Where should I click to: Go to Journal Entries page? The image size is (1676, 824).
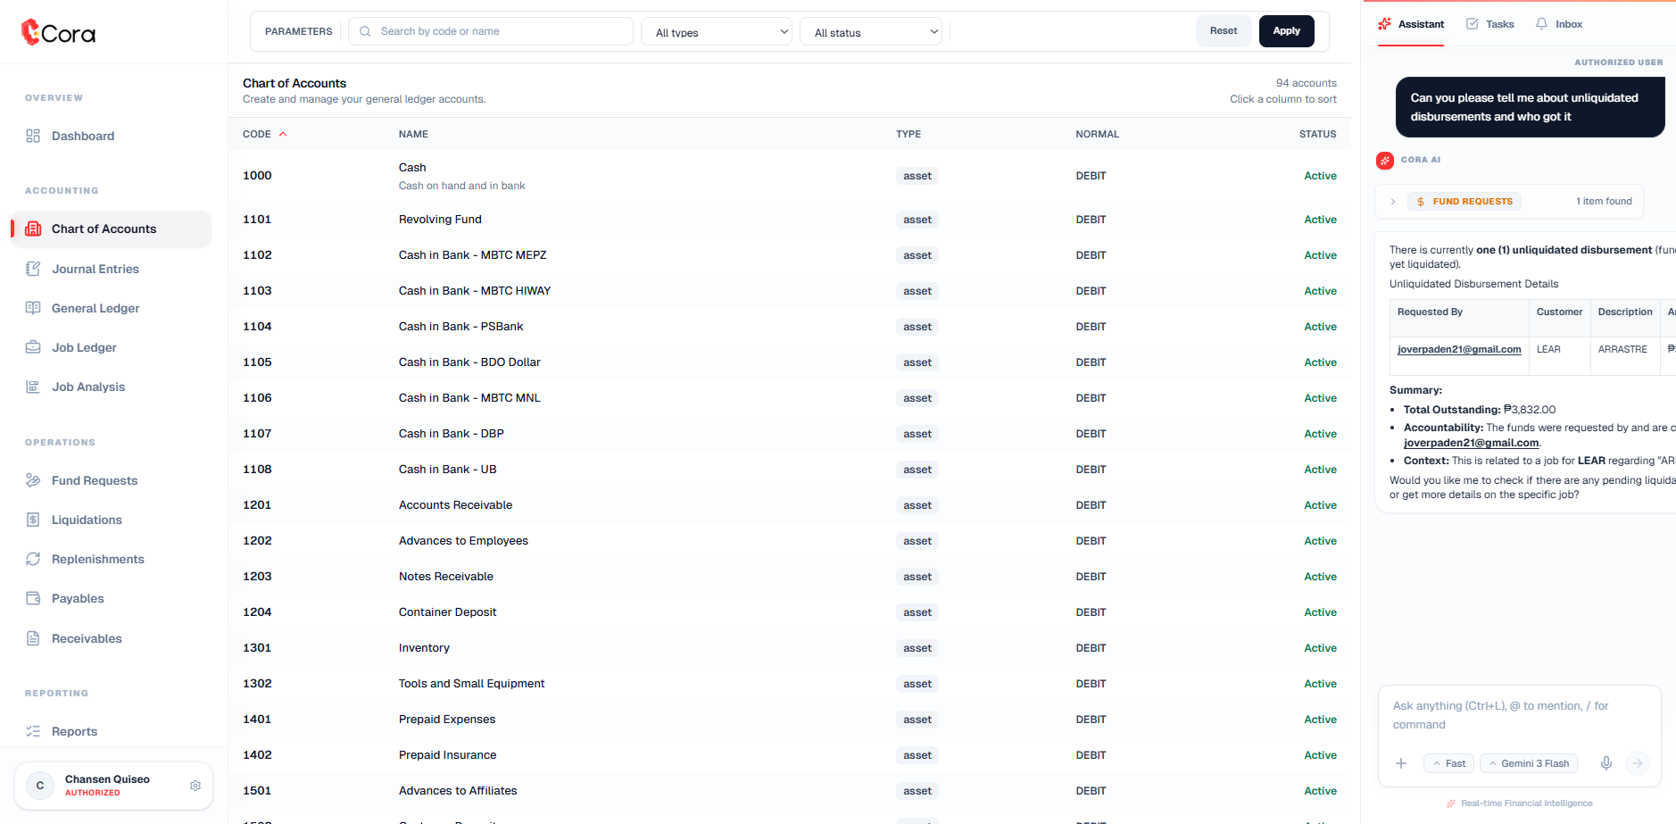coord(95,269)
